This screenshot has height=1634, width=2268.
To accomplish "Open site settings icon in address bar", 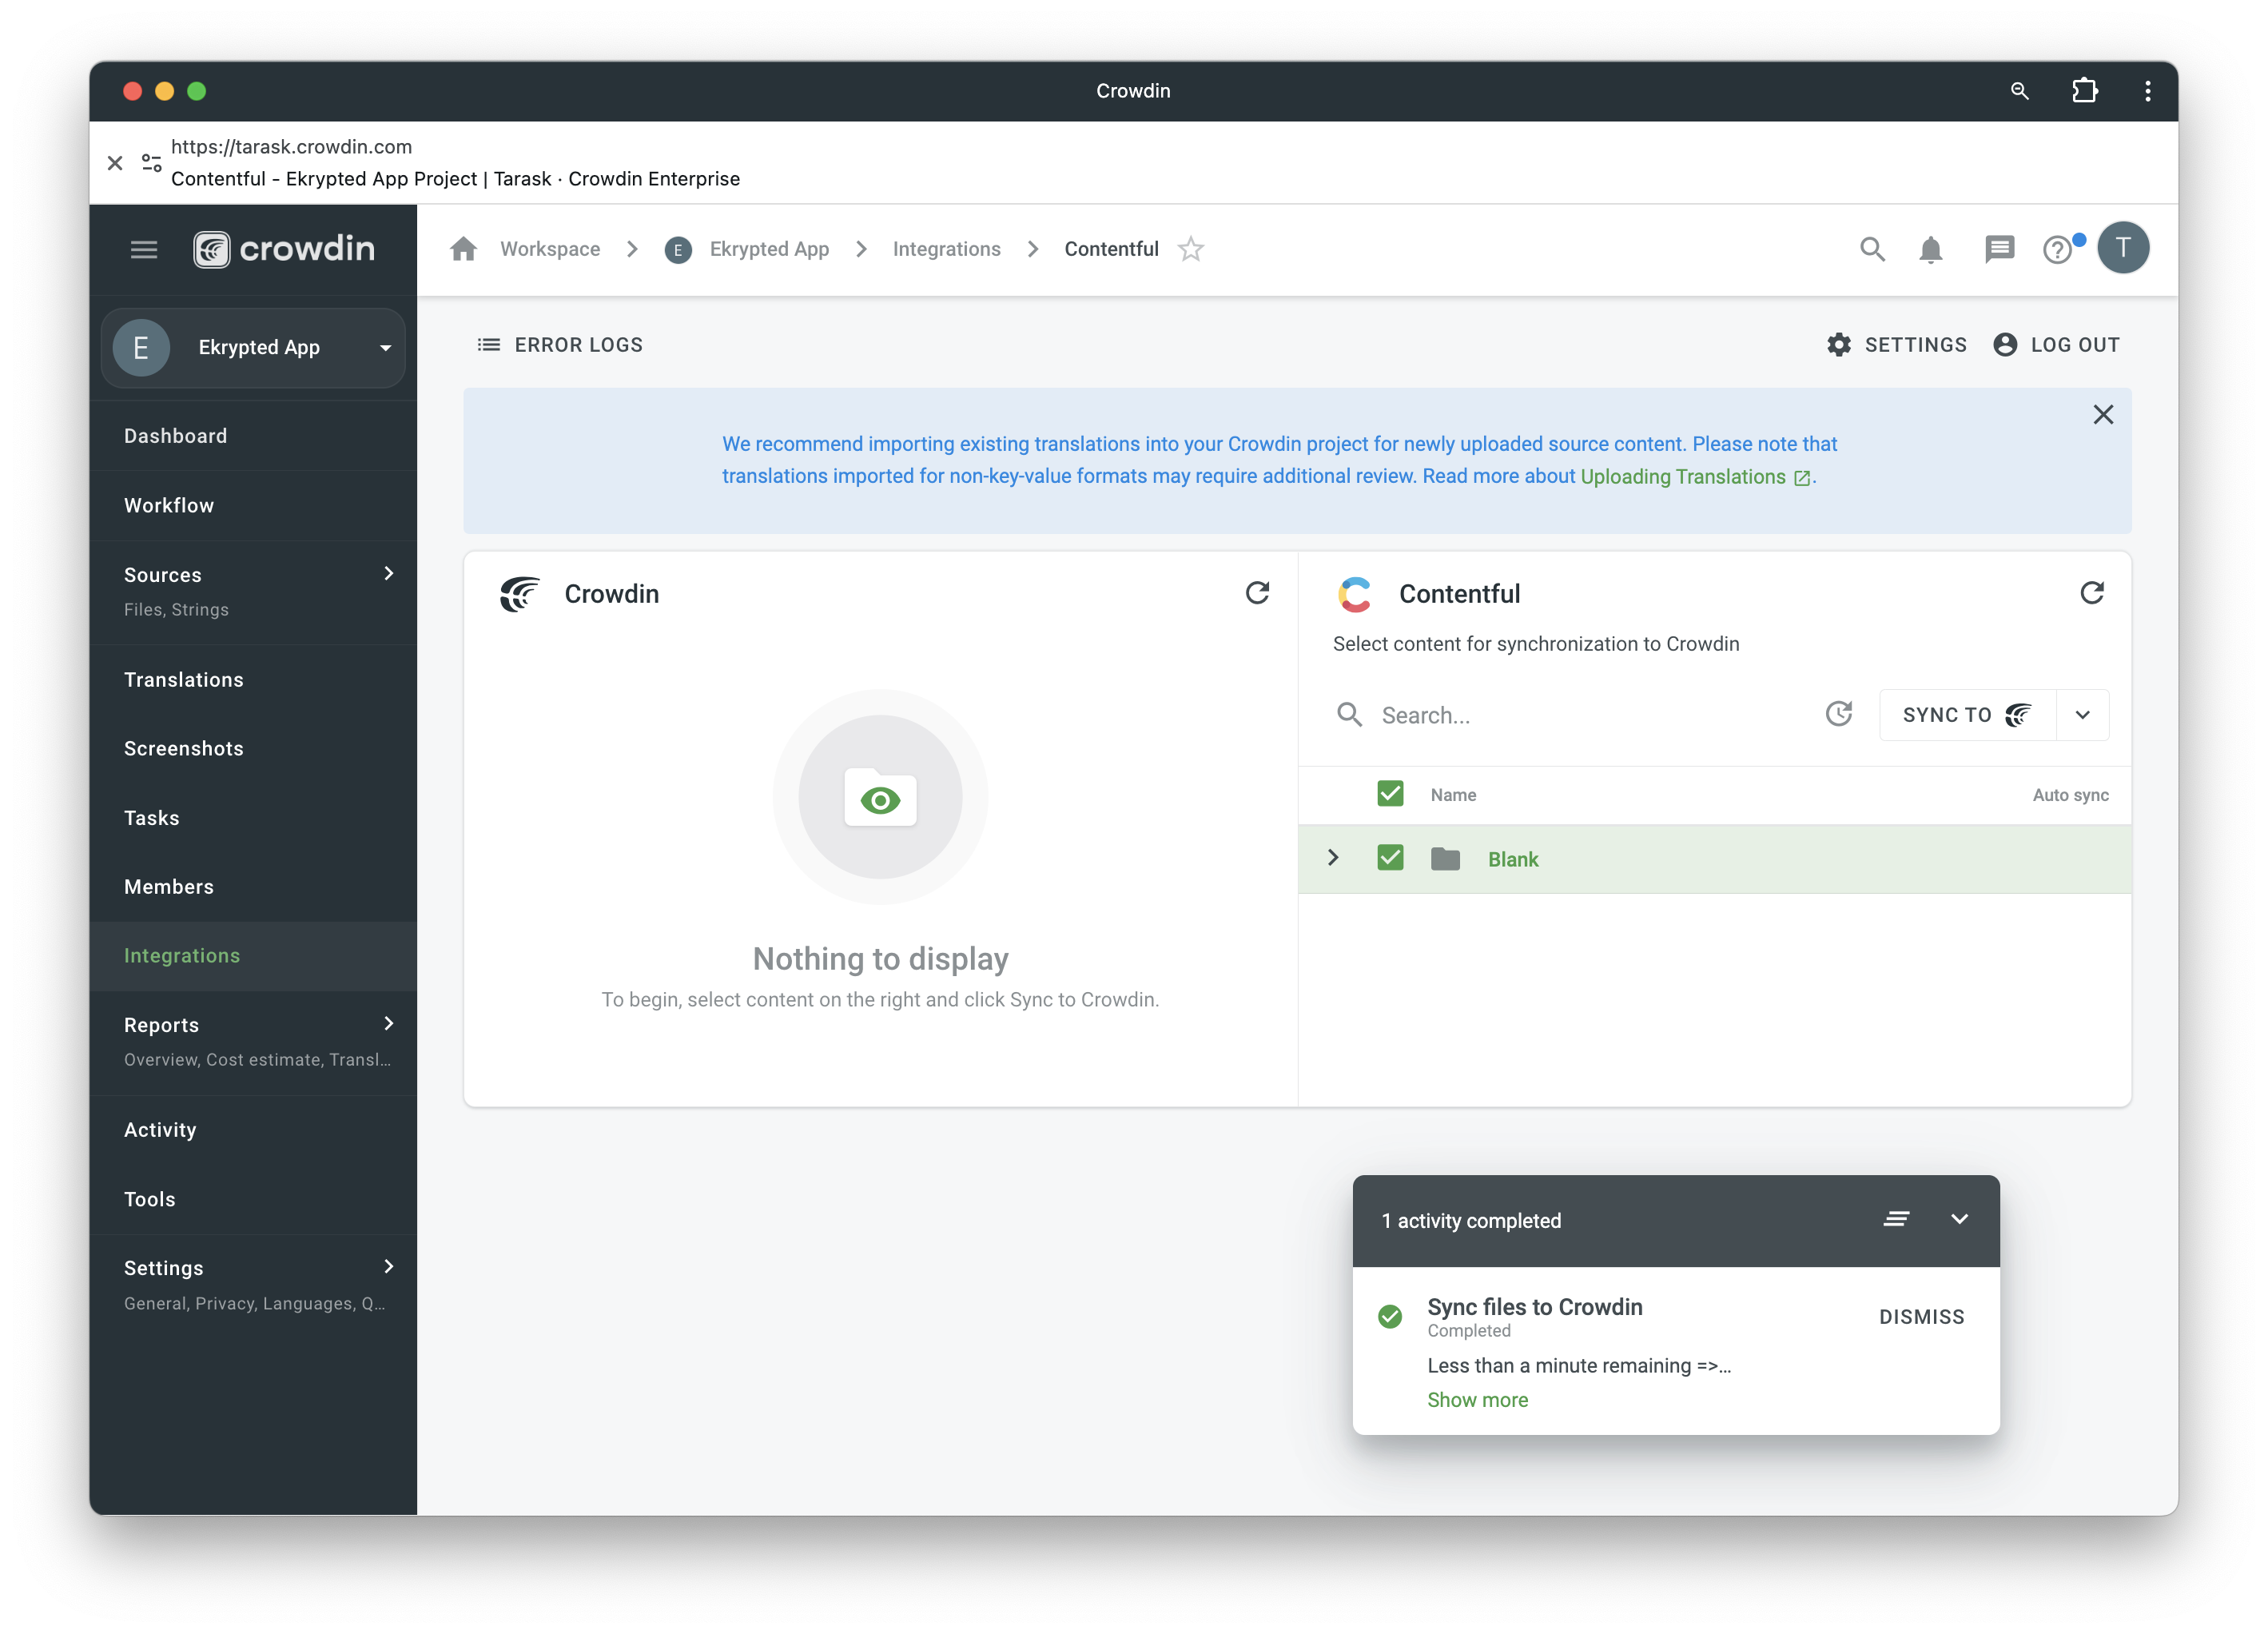I will pos(151,162).
